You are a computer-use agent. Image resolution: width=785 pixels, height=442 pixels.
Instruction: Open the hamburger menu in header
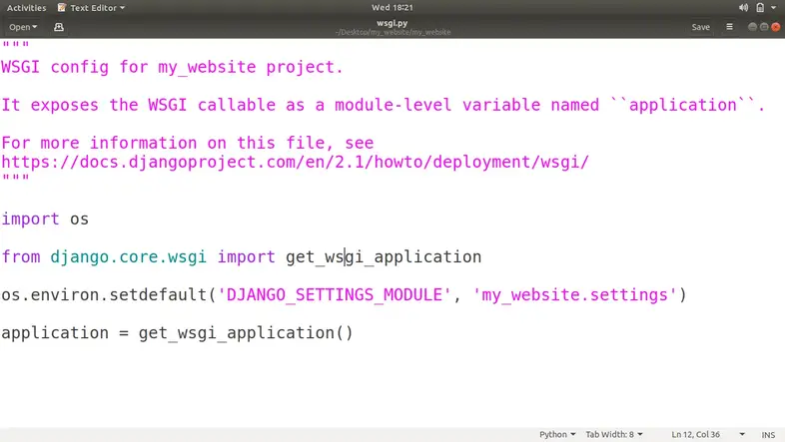[x=729, y=27]
